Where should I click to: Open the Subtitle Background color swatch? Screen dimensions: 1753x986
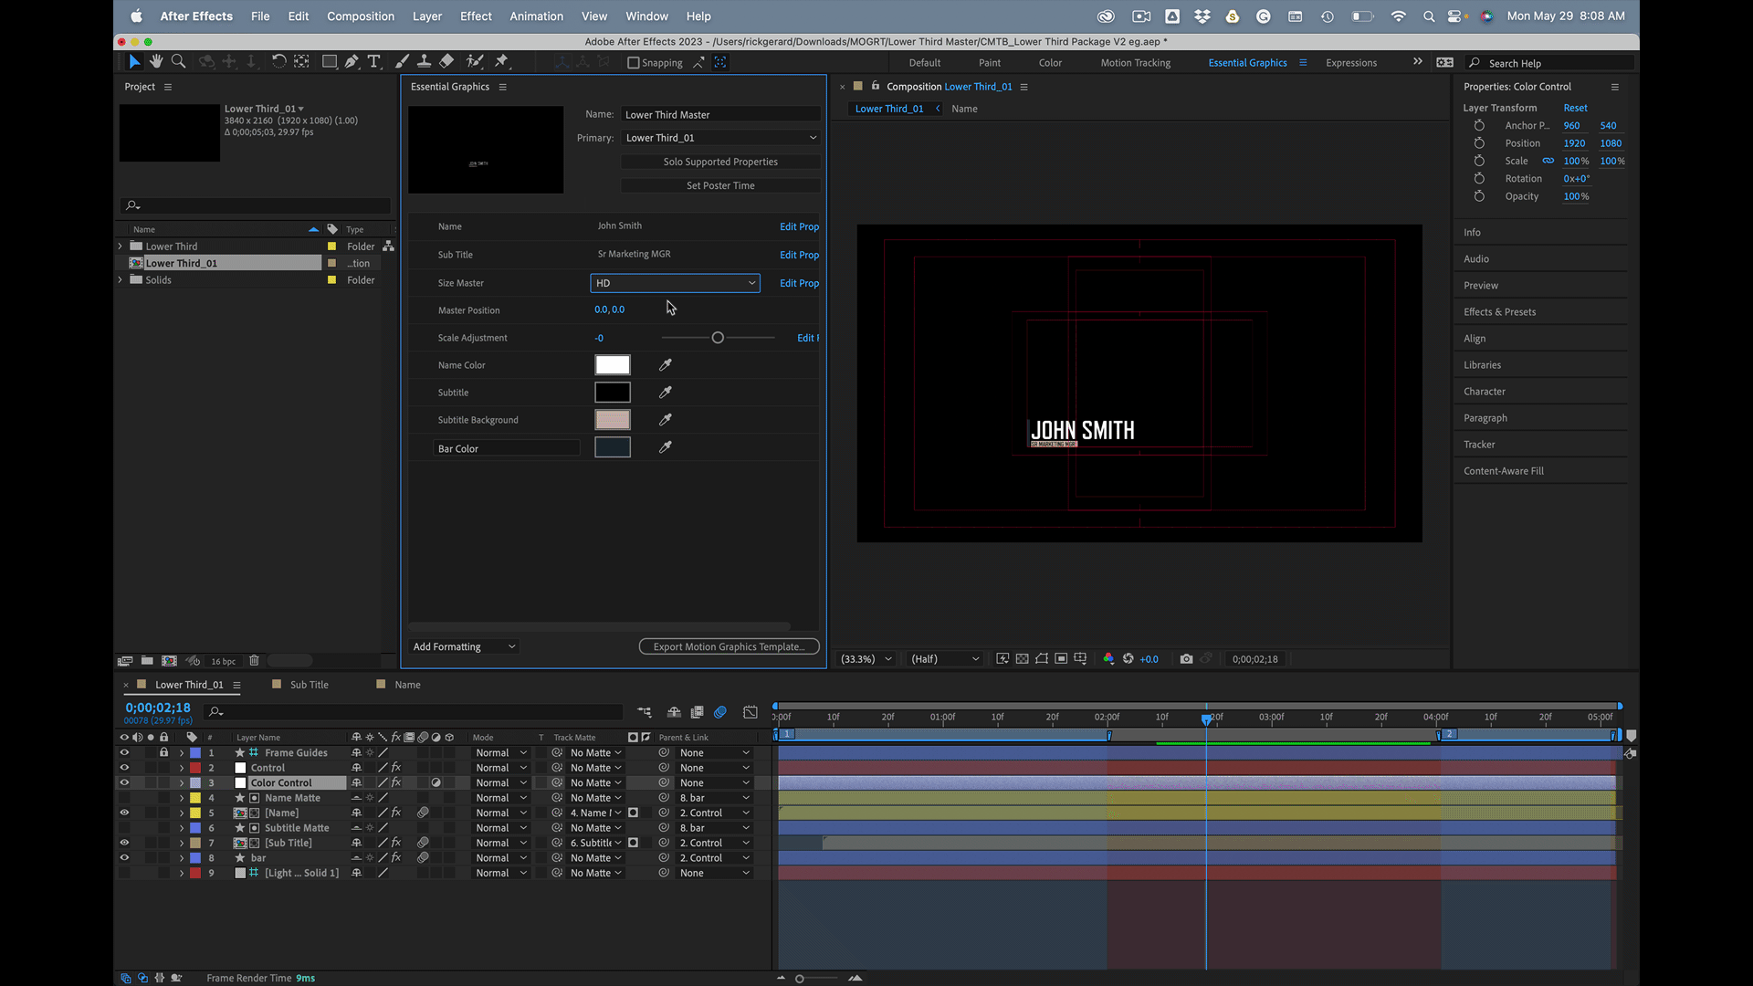(x=613, y=420)
